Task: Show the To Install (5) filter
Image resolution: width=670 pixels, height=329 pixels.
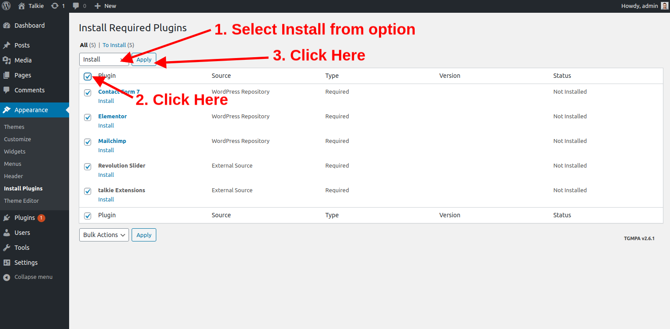Action: (118, 45)
